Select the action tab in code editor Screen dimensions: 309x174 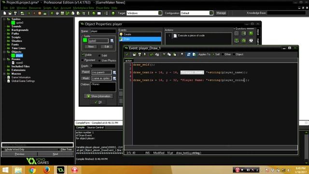tap(129, 61)
